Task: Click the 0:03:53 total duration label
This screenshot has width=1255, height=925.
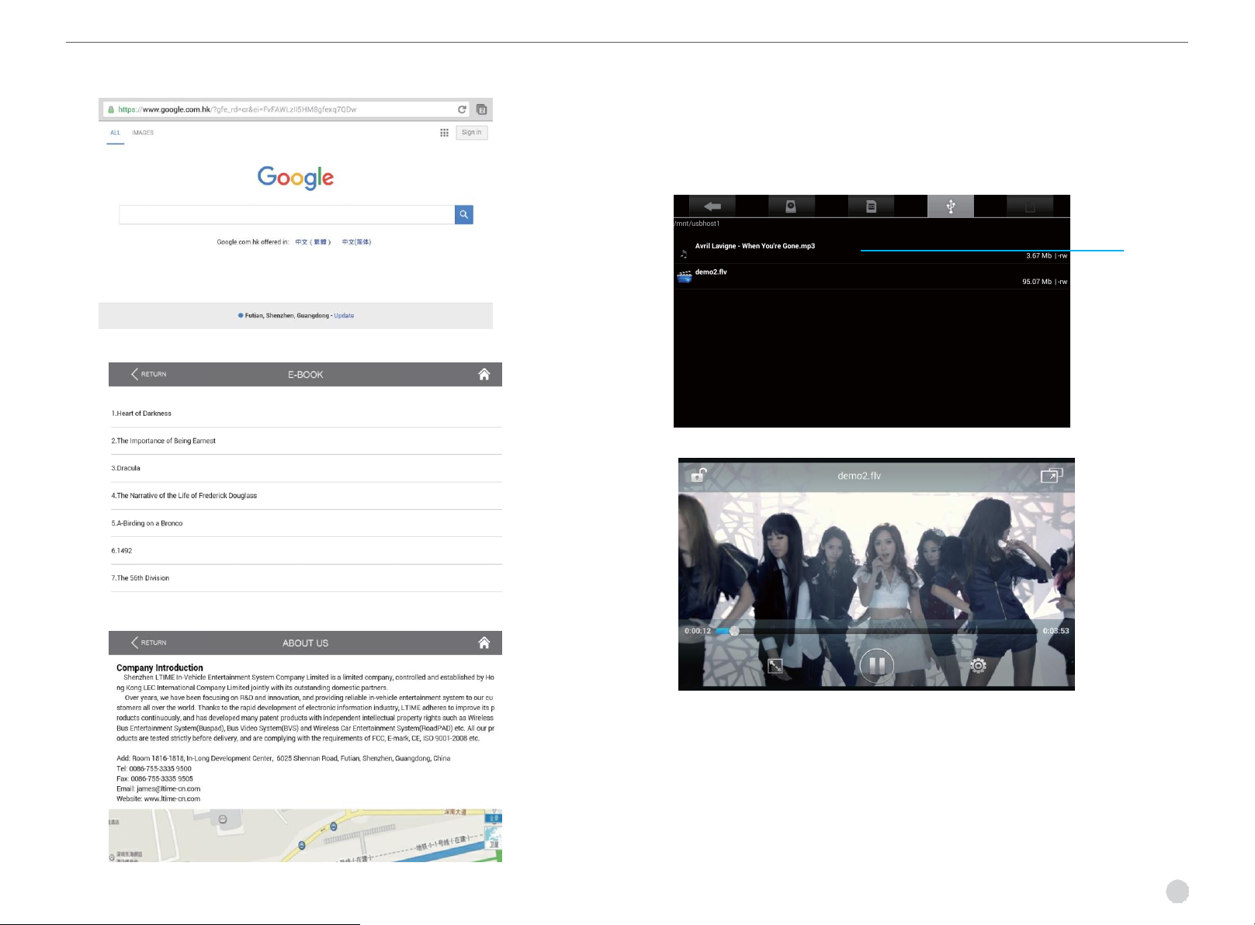Action: 1056,631
